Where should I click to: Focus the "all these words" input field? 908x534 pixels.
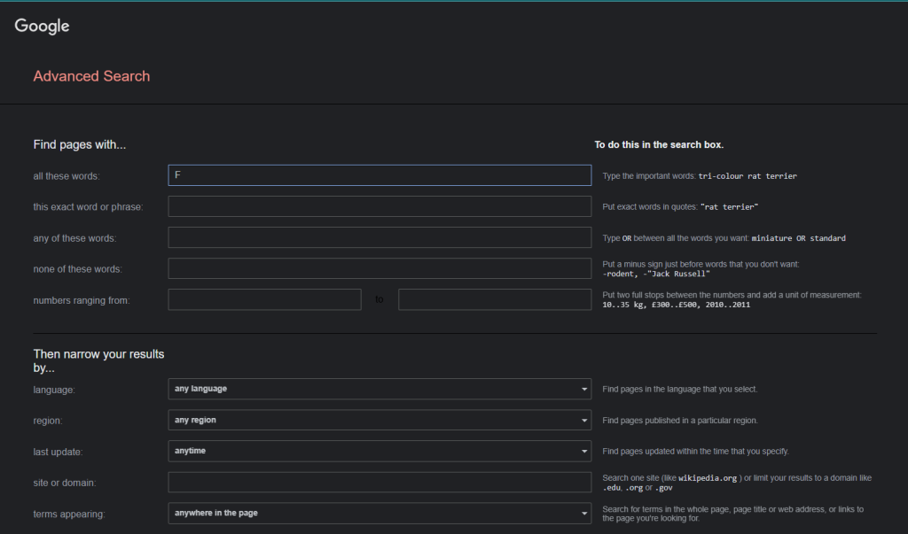pyautogui.click(x=380, y=175)
